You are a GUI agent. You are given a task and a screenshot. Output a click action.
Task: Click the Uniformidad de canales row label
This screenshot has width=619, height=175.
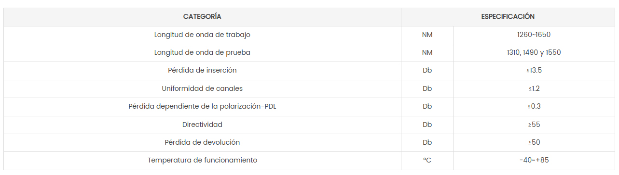tap(202, 89)
